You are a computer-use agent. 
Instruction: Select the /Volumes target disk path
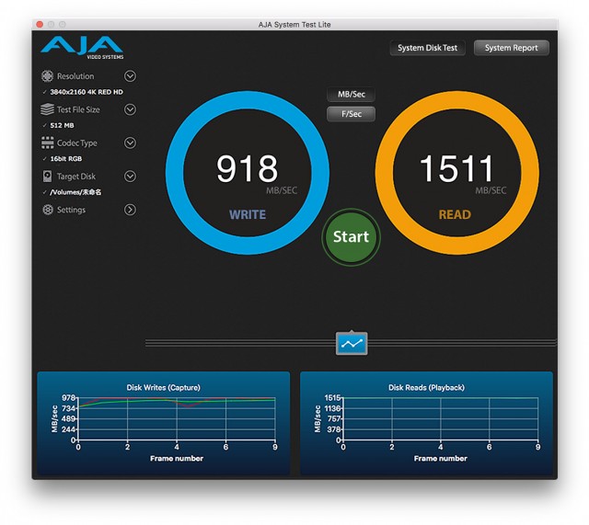point(75,192)
